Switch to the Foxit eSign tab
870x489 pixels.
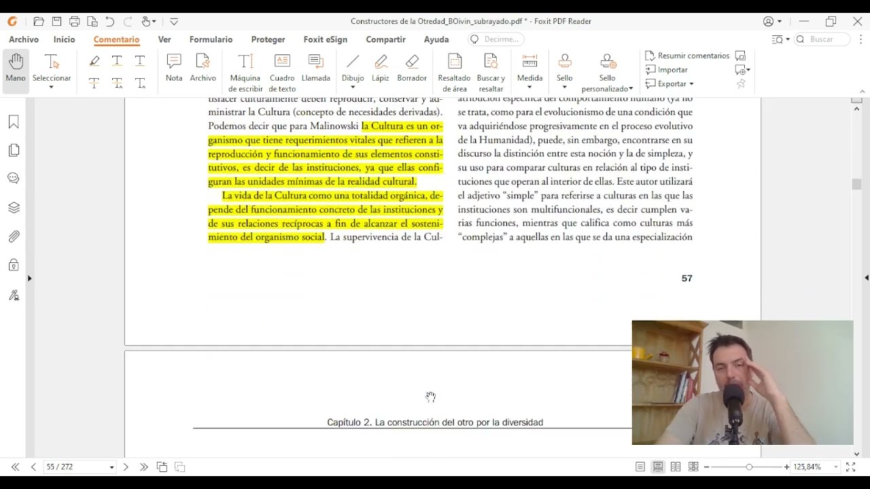point(326,39)
